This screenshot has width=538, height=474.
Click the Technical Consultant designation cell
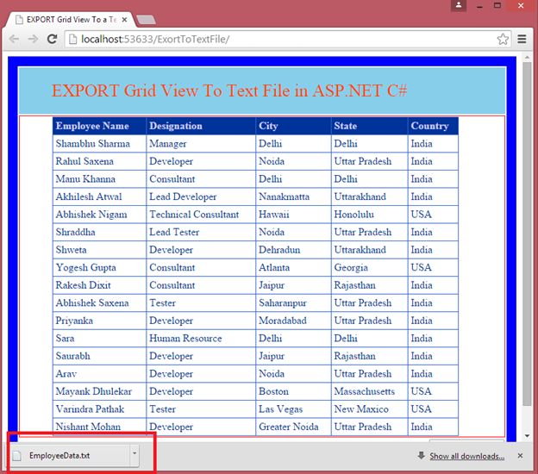[201, 215]
